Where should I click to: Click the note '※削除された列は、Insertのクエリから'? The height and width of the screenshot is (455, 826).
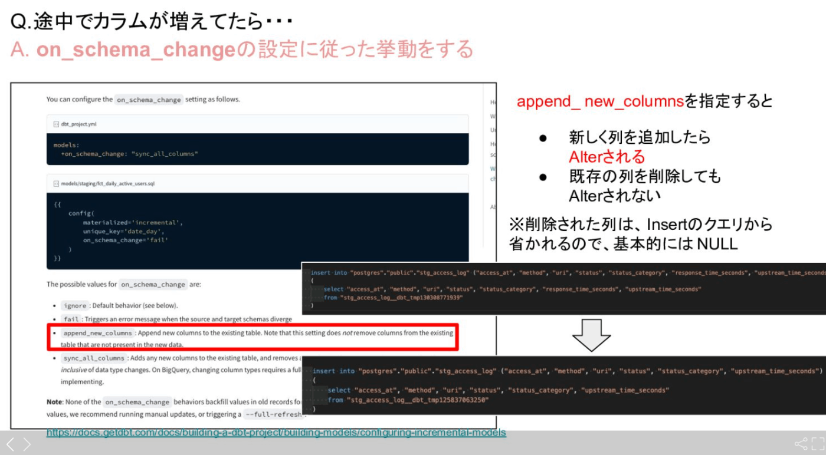(x=641, y=224)
